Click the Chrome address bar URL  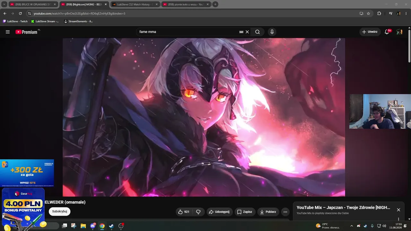pos(79,13)
